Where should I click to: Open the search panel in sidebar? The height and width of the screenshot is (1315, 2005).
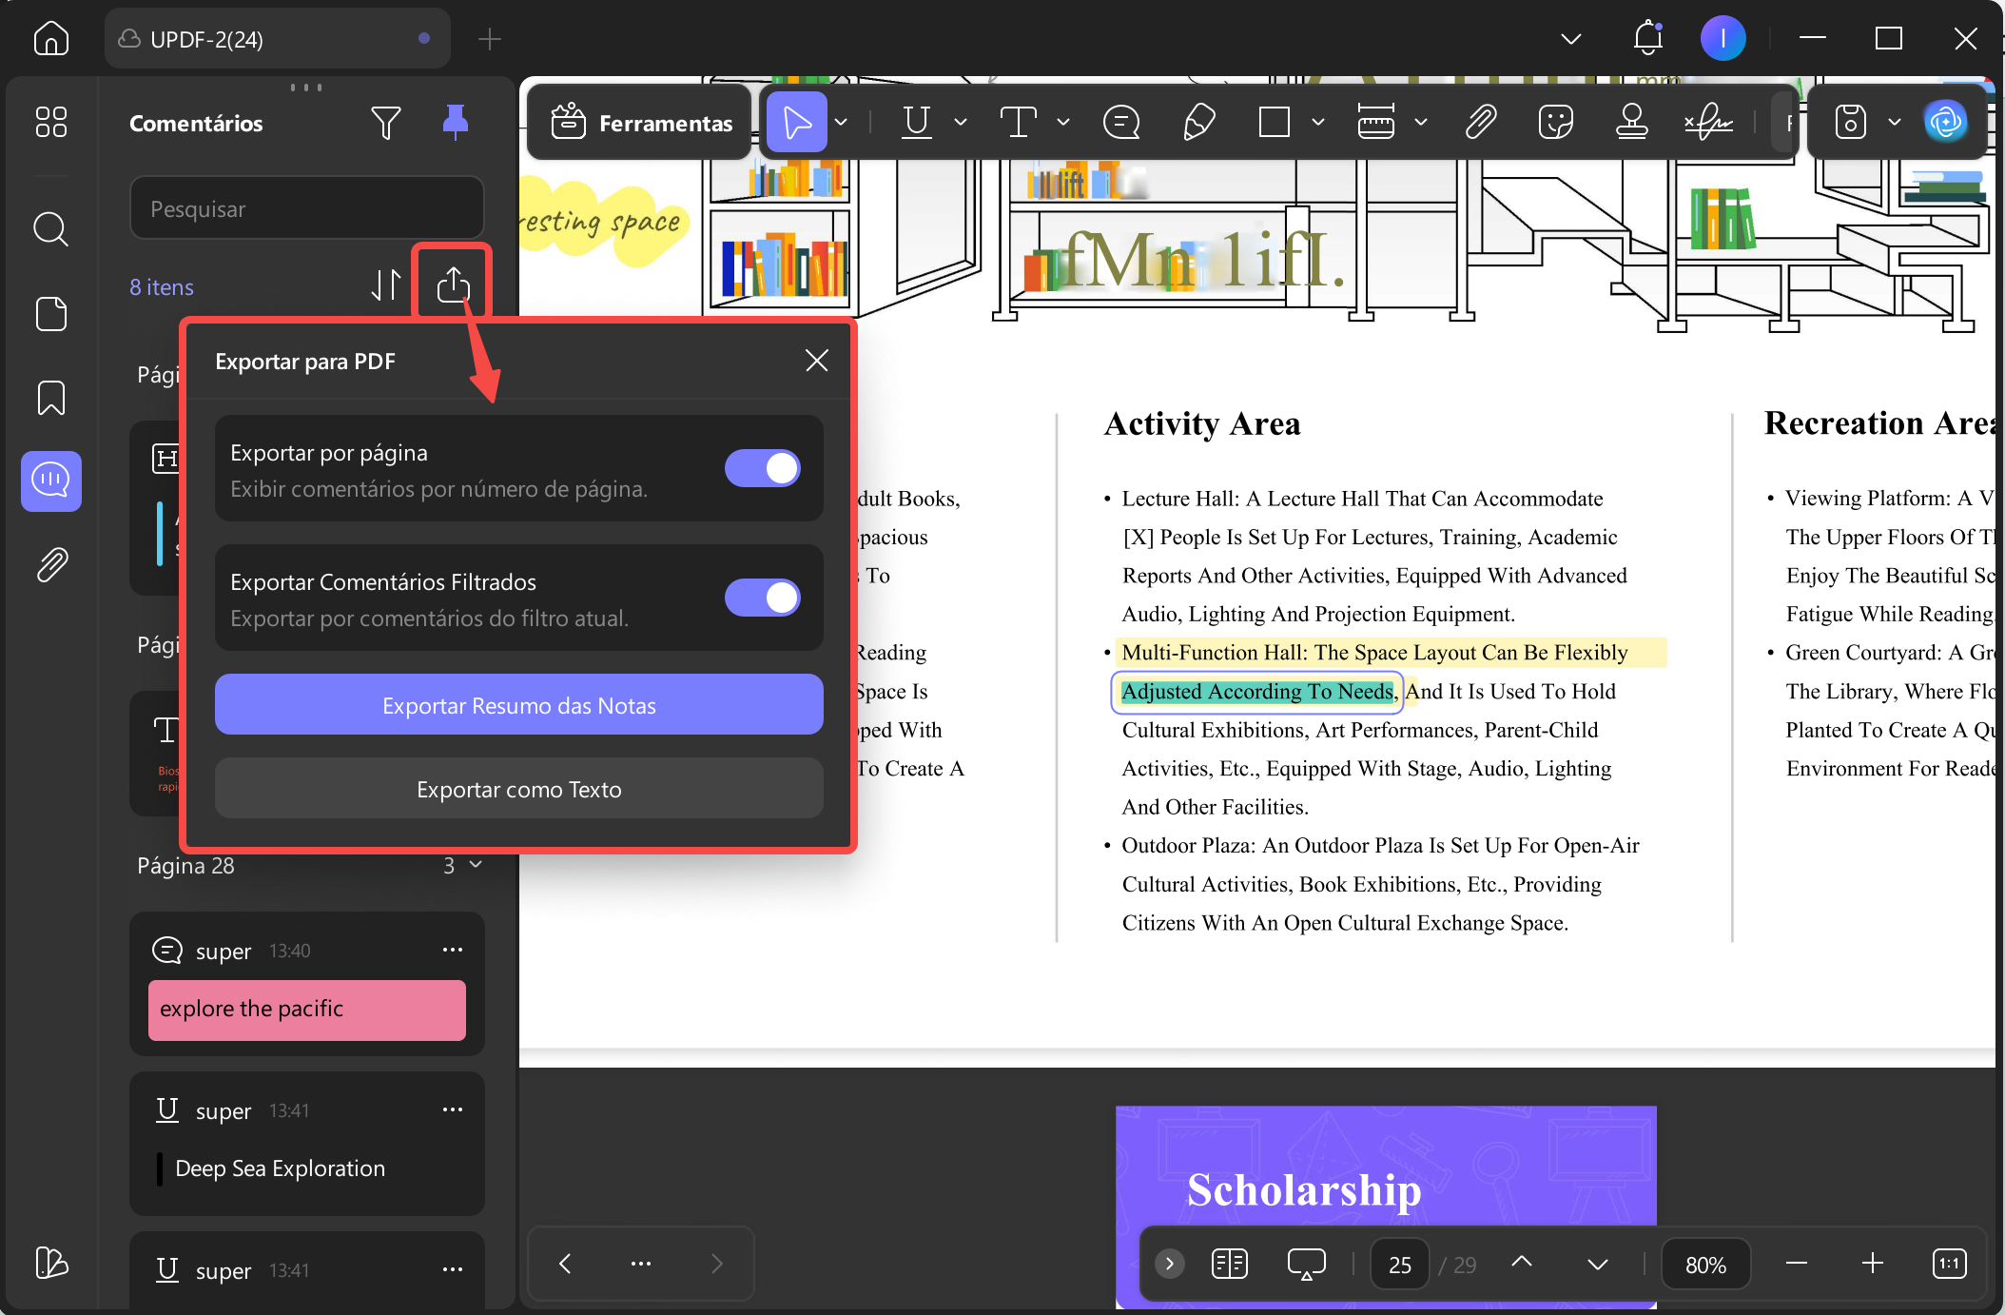click(x=50, y=228)
